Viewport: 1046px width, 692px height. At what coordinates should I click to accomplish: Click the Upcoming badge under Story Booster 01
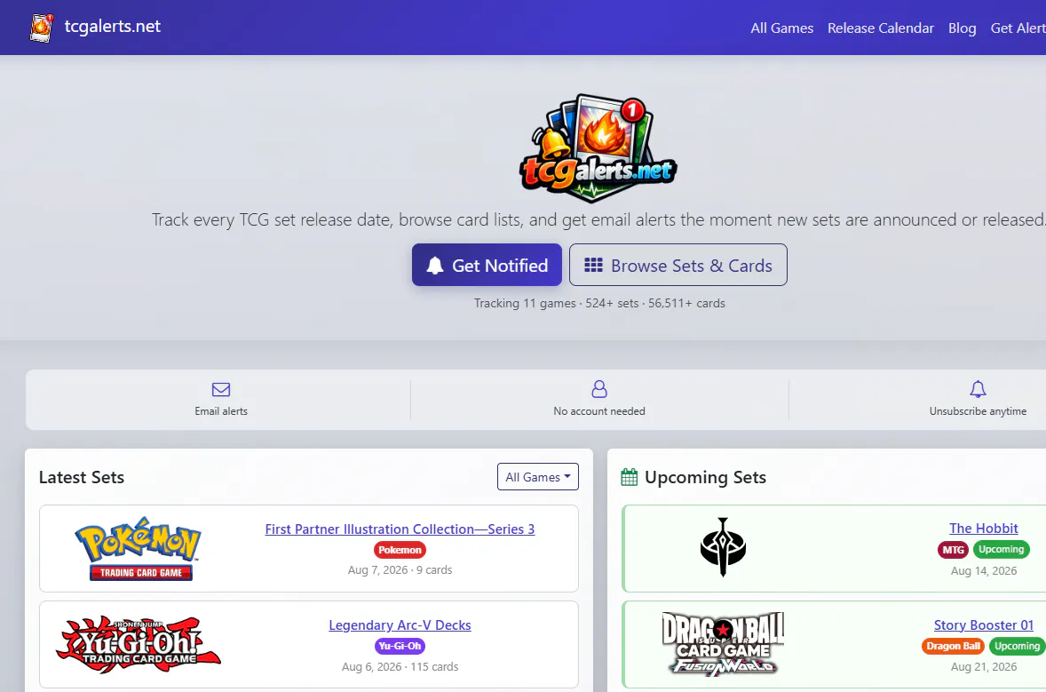pyautogui.click(x=1017, y=646)
